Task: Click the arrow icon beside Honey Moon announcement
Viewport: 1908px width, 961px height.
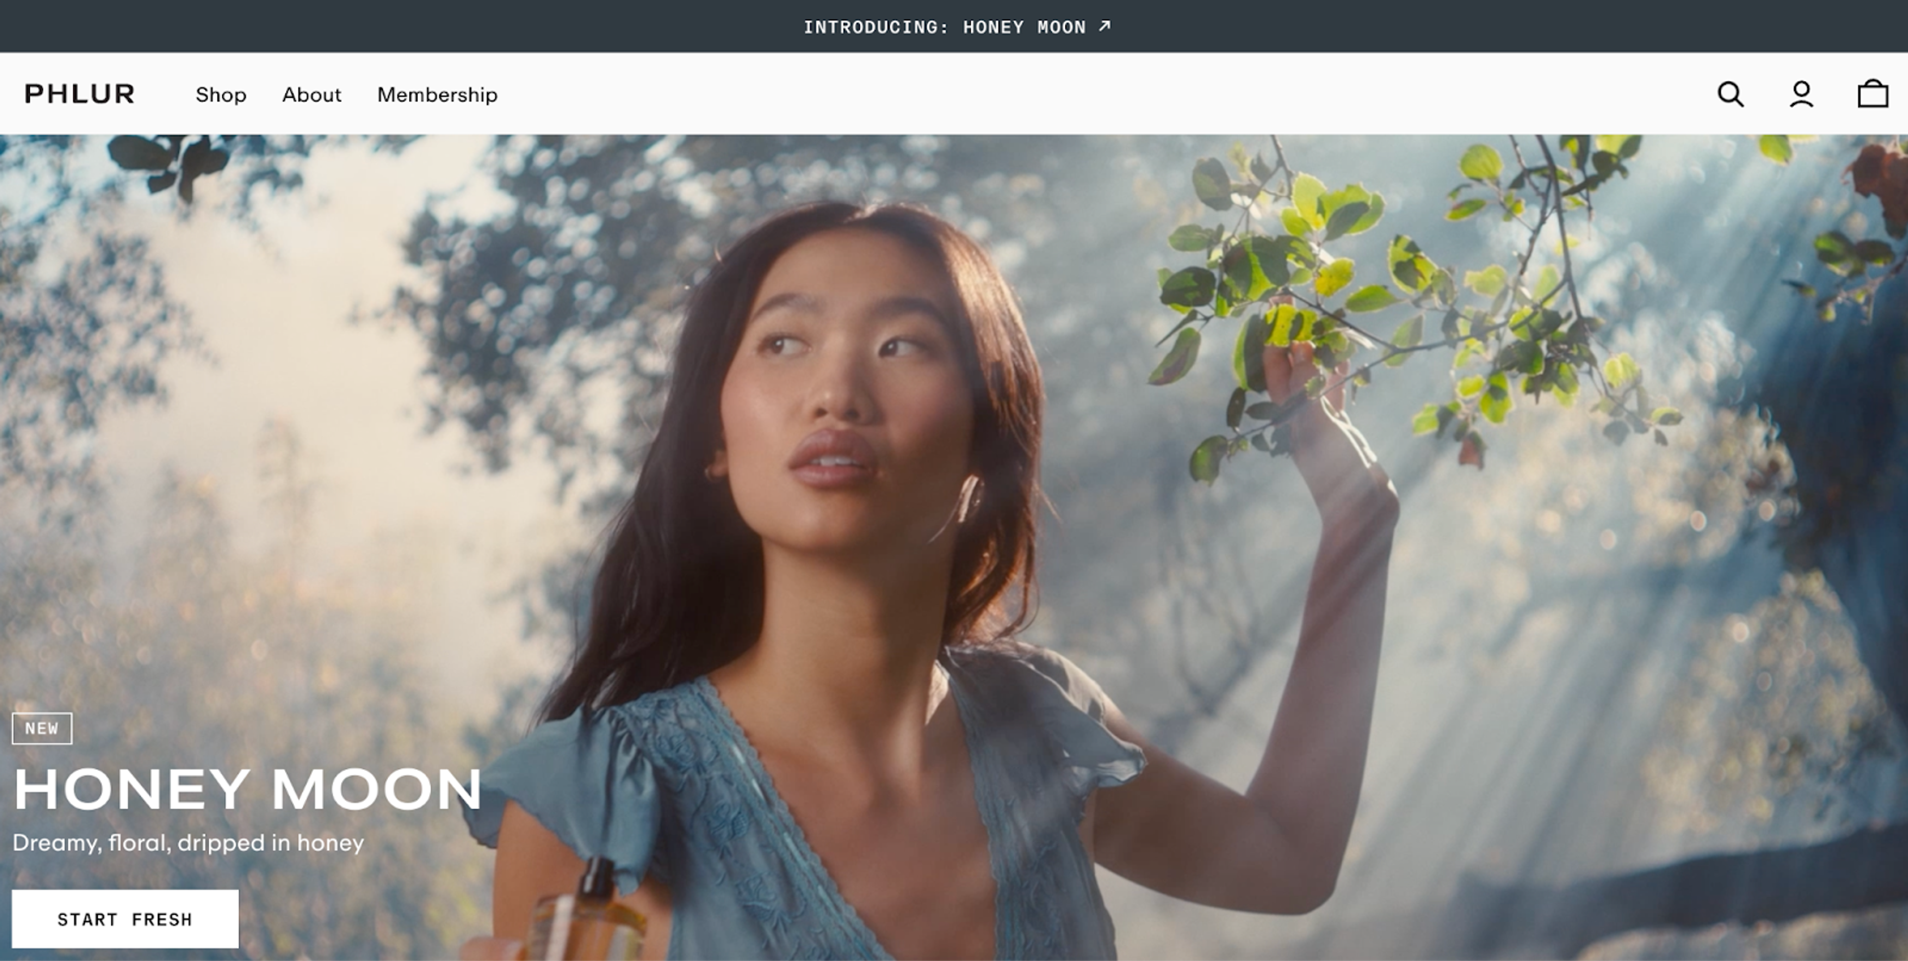Action: pos(1105,27)
